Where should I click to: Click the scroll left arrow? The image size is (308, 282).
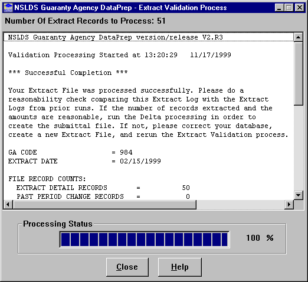pos(8,205)
